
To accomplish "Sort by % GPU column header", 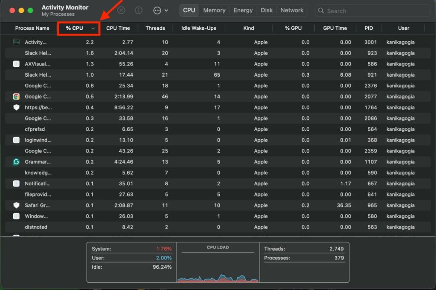I will point(293,28).
